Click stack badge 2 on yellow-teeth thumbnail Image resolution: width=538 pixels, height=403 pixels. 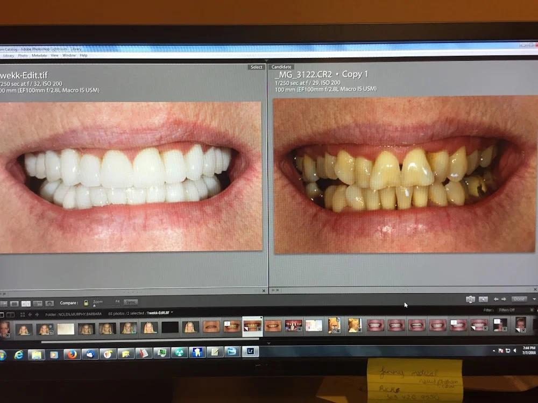[x=227, y=323]
